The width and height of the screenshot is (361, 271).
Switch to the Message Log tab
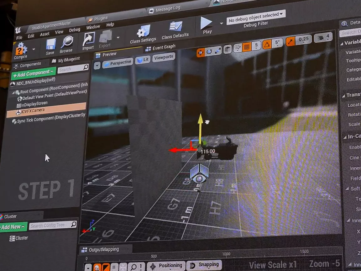pyautogui.click(x=165, y=10)
